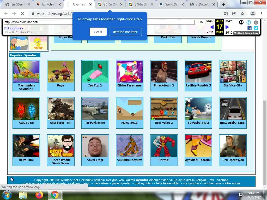The height and width of the screenshot is (200, 267).
Task: Open the Chrome profile avatar icon
Action: coord(253,14)
